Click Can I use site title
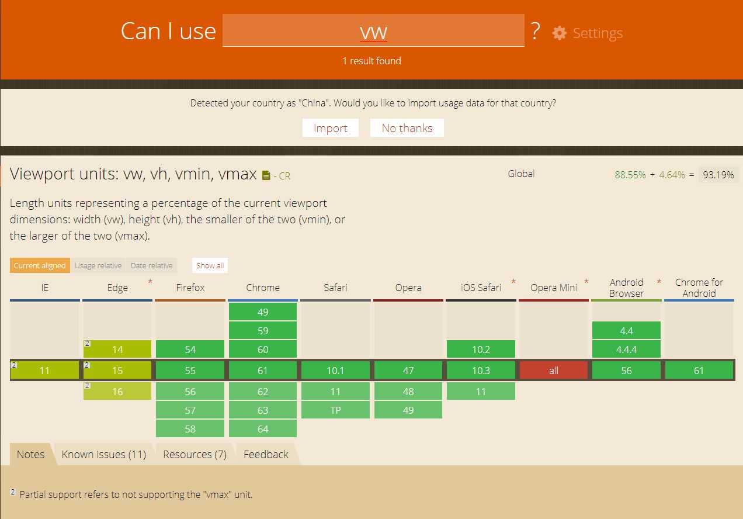 tap(168, 31)
